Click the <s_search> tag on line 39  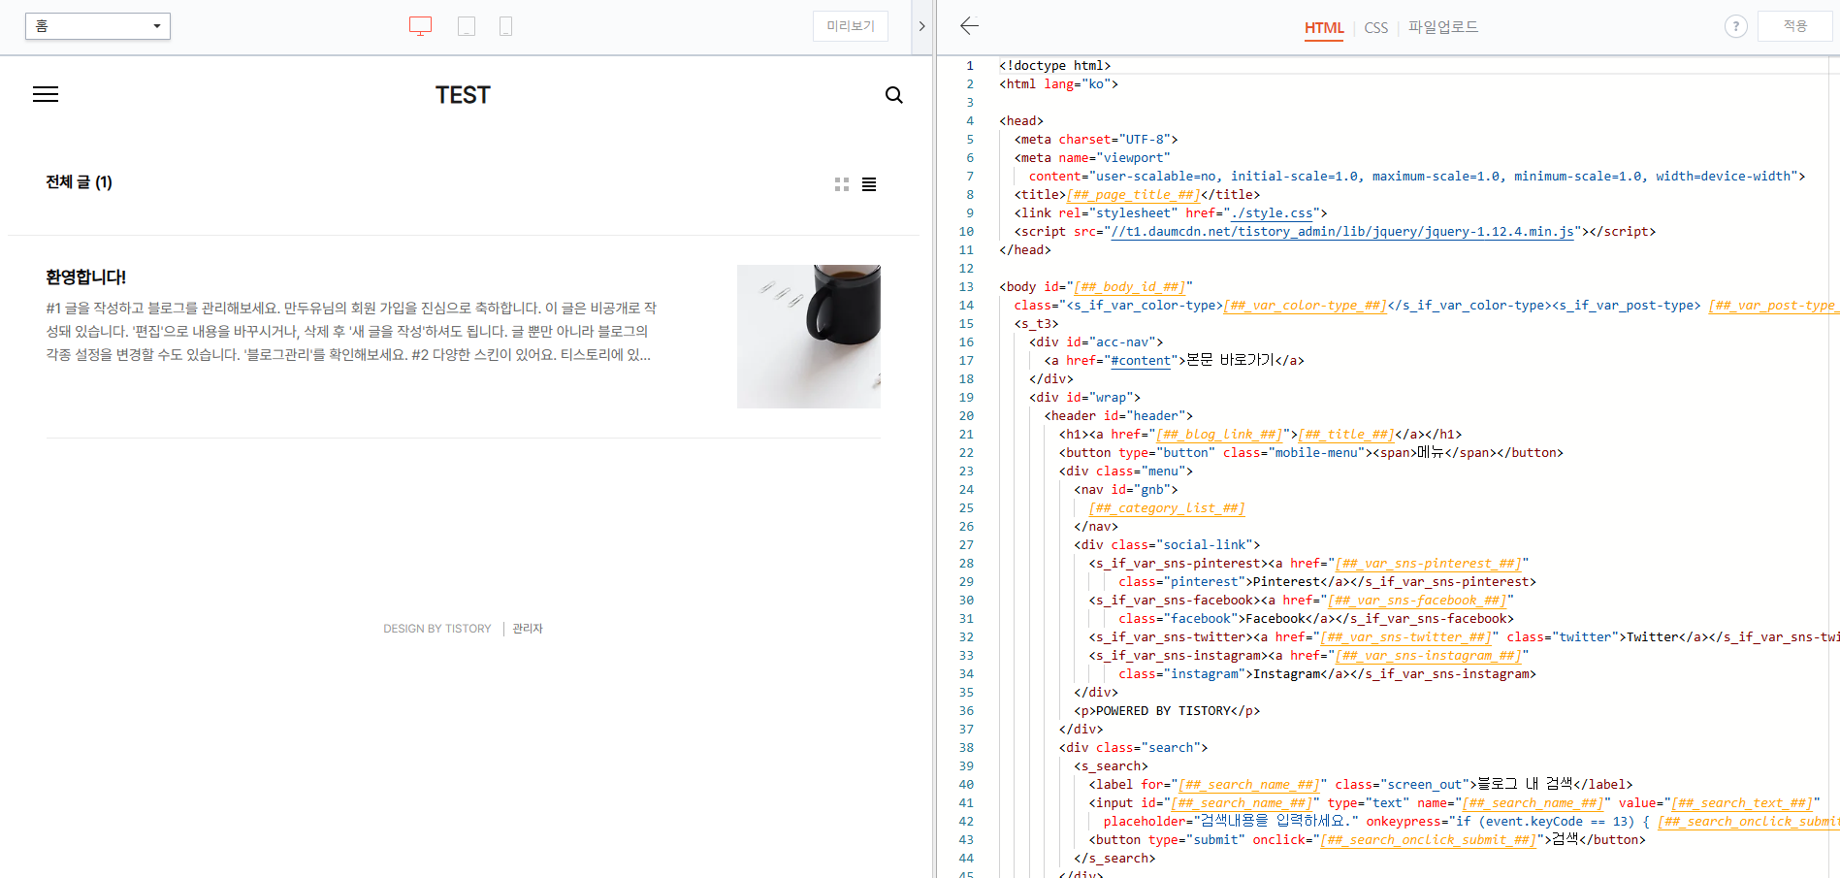(1111, 766)
